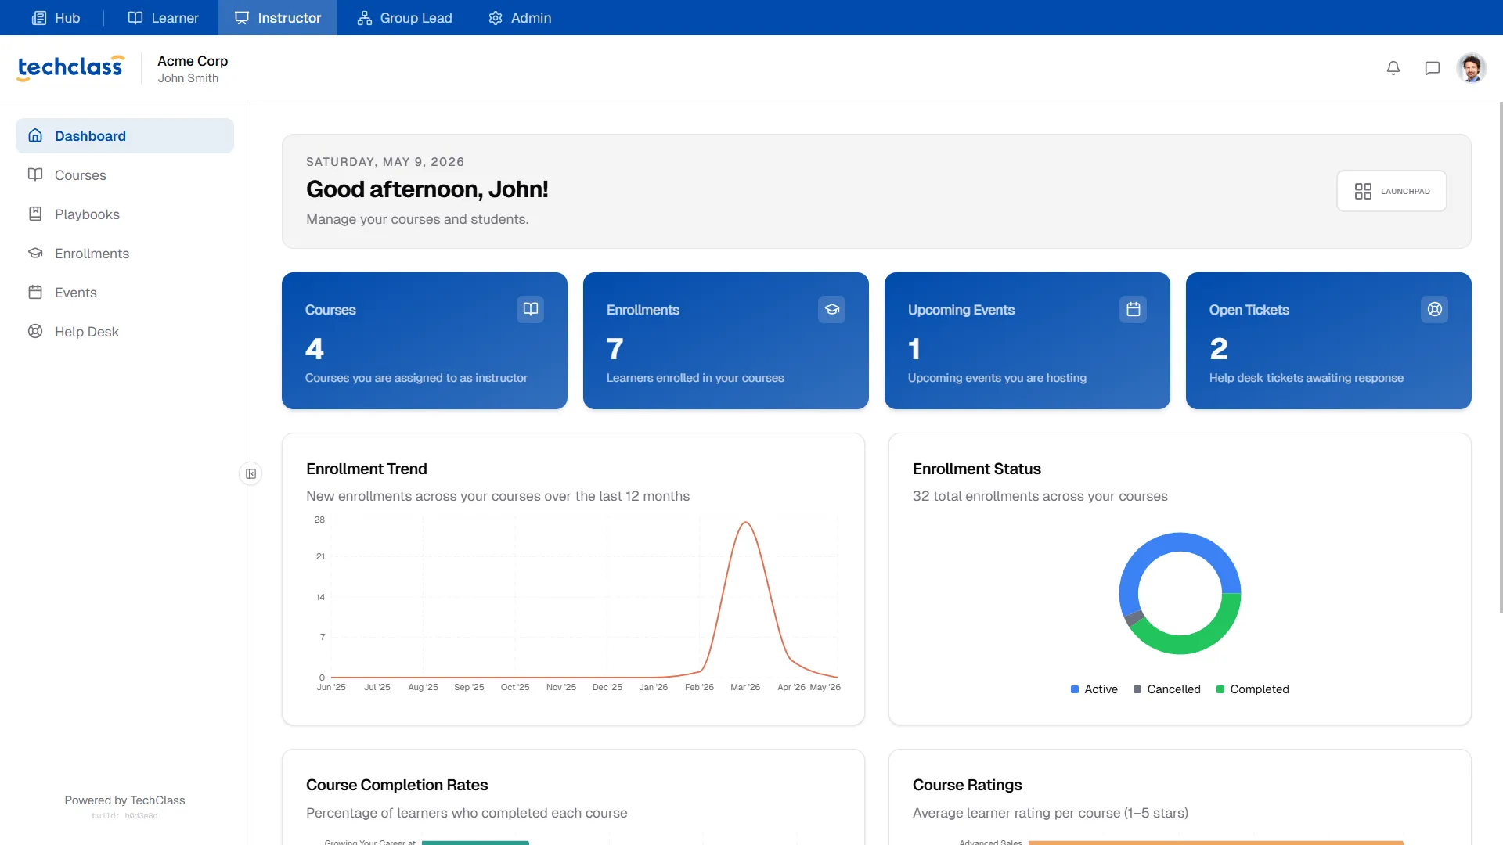This screenshot has height=845, width=1503.
Task: Open the notifications bell
Action: coord(1393,68)
